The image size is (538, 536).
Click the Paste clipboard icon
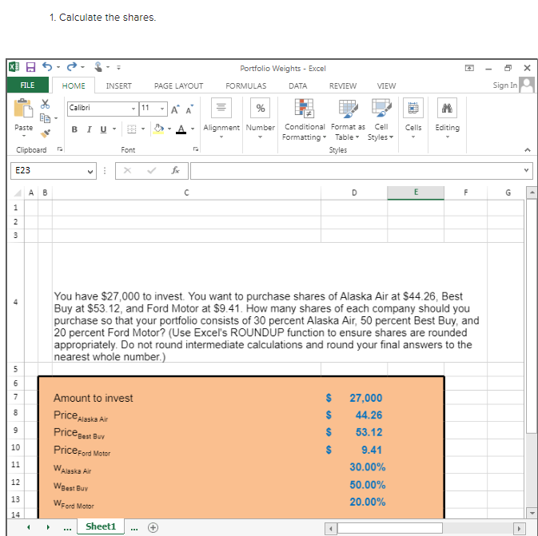(23, 109)
